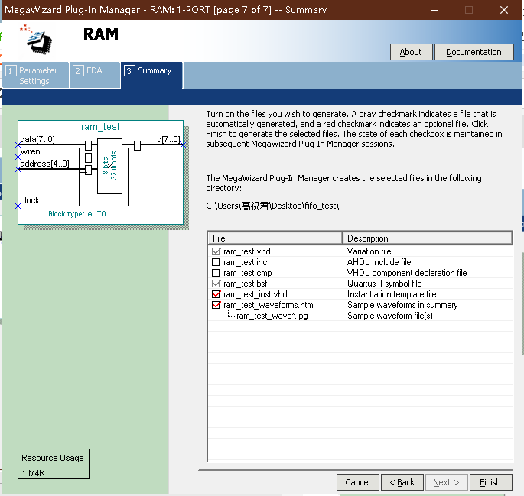Open the About dialog
524x496 pixels.
(x=411, y=52)
